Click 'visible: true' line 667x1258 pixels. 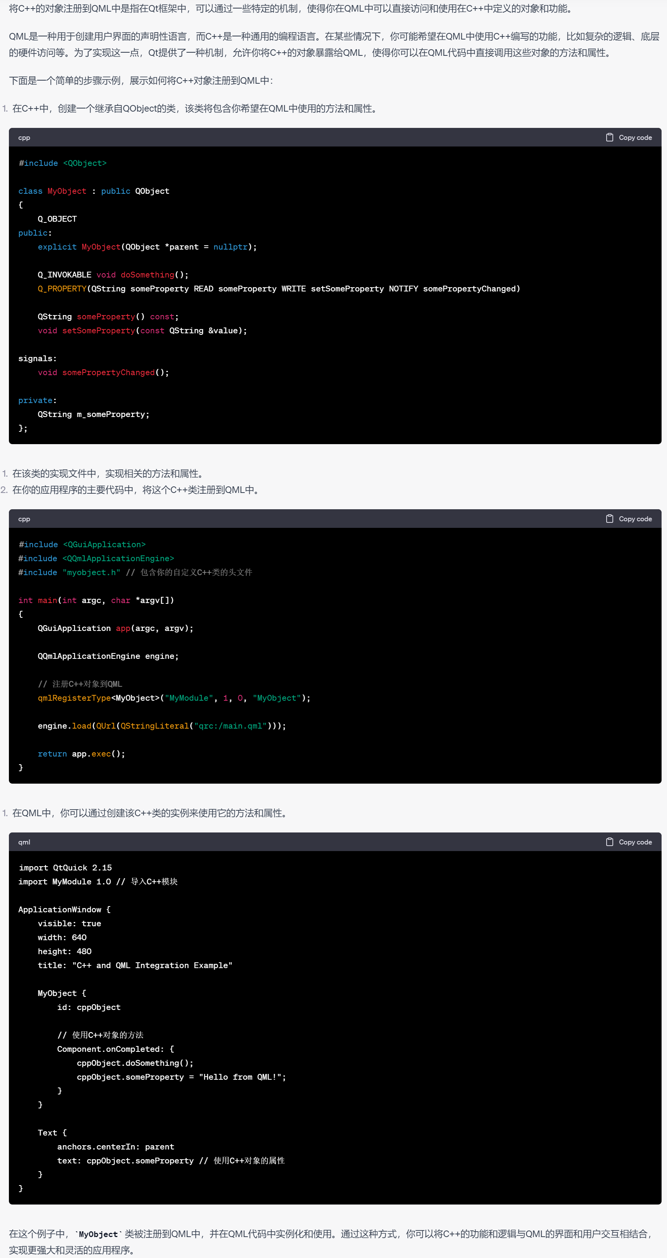[x=69, y=924]
